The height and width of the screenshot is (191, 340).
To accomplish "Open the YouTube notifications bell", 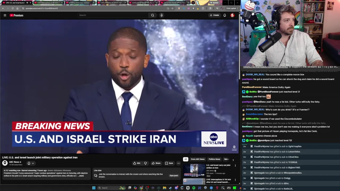I will click(225, 15).
